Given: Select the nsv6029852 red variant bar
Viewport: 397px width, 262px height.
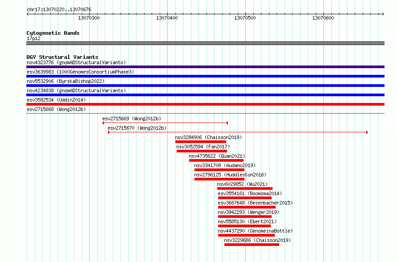Looking at the screenshot, I should coord(245,188).
